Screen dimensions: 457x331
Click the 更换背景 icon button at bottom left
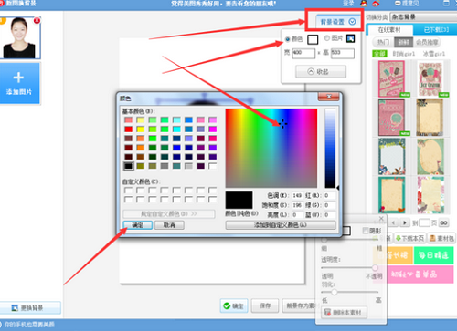tap(30, 308)
